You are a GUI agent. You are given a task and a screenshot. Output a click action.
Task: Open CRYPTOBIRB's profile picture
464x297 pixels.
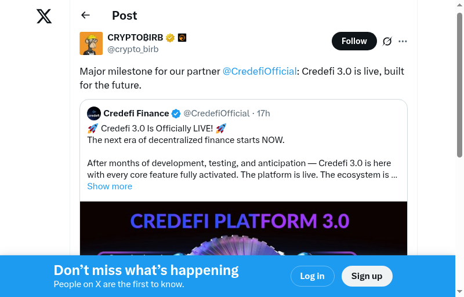point(91,43)
